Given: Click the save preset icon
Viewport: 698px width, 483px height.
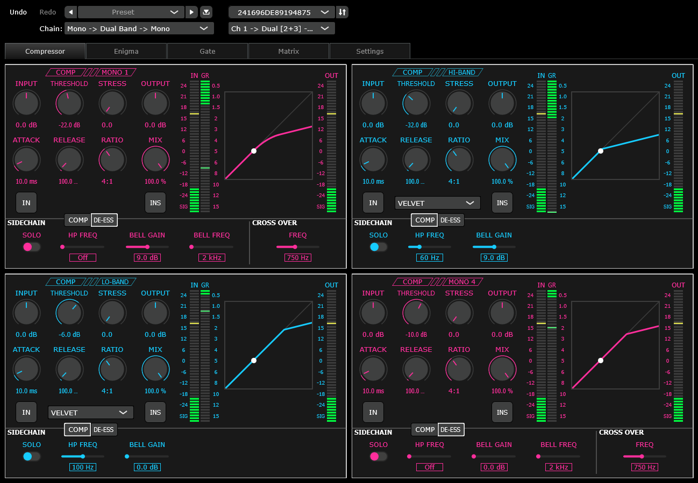Looking at the screenshot, I should click(206, 12).
